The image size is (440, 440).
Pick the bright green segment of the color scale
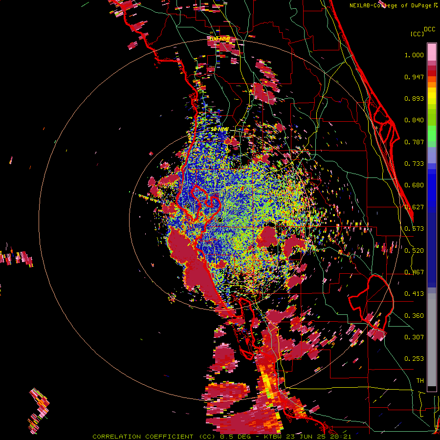coord(432,133)
